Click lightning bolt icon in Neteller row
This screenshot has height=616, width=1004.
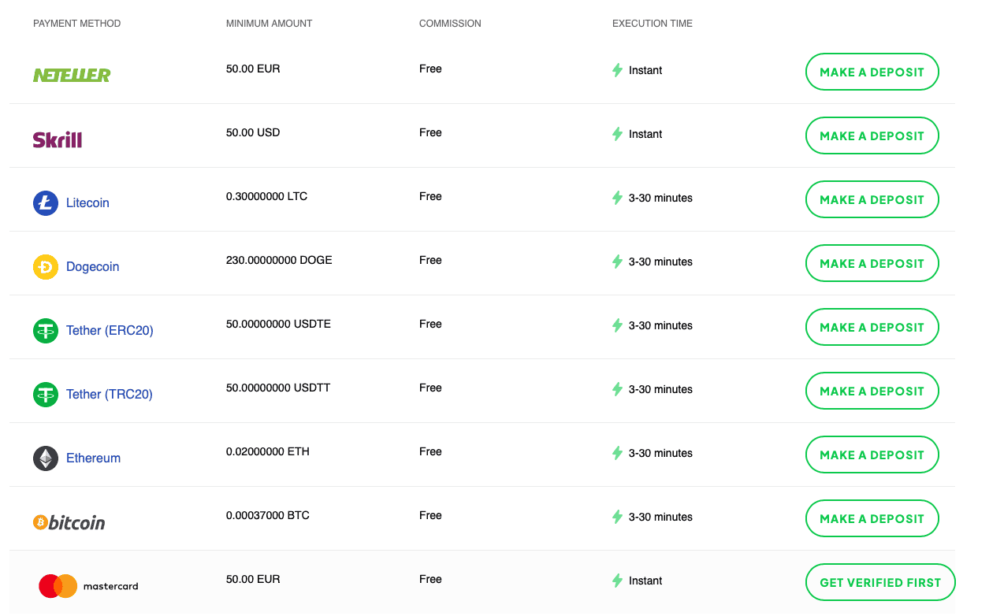pyautogui.click(x=618, y=70)
